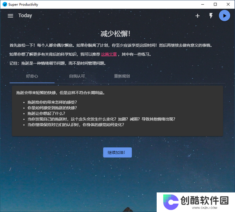The width and height of the screenshot is (235, 212).
Task: Click the paragraph starting 首先放松一下
Action: 111,45
